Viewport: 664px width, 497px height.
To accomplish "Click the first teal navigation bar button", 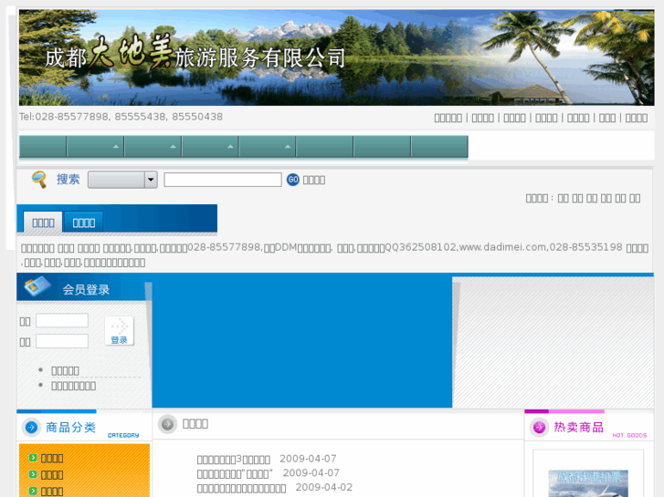I will point(43,146).
